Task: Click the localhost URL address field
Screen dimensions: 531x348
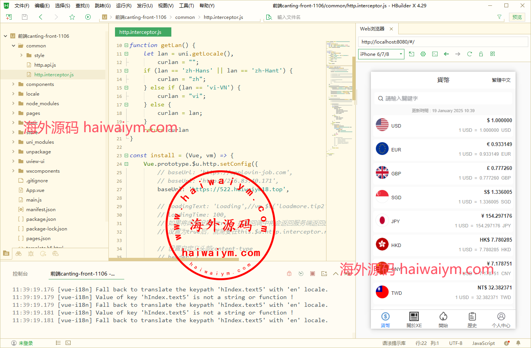Action: coord(443,42)
